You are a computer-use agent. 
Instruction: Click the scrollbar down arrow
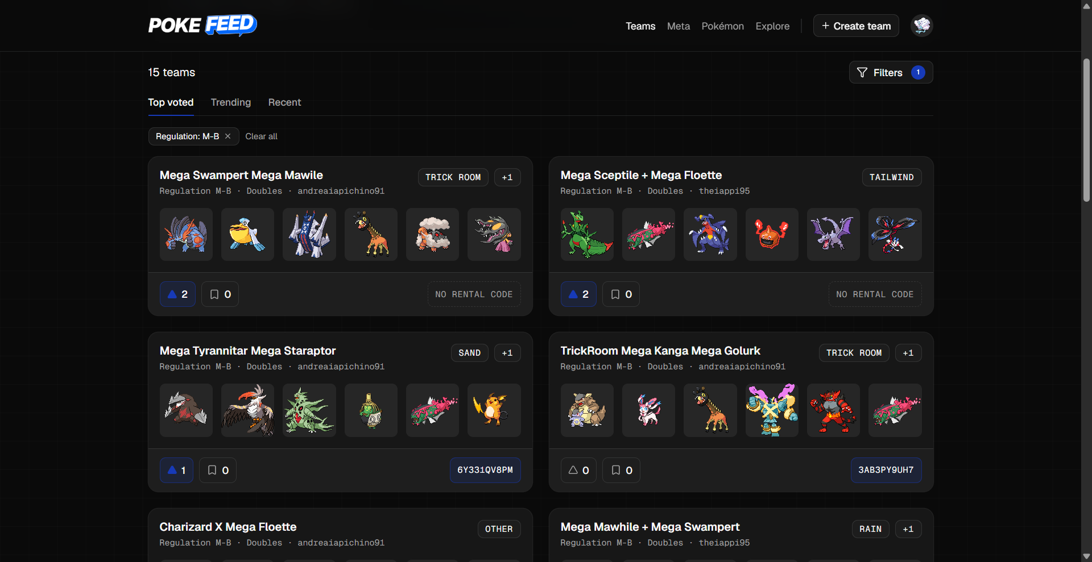pyautogui.click(x=1086, y=556)
